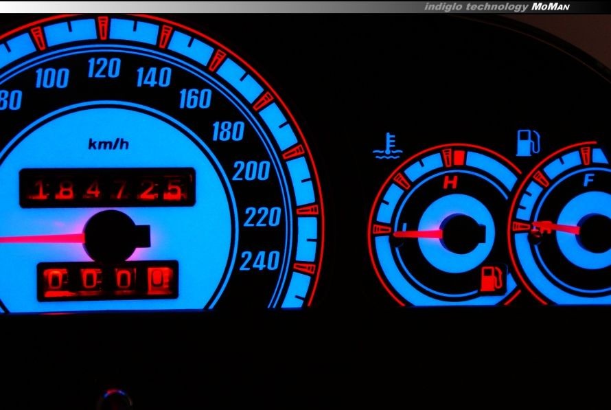Click the fuel gauge needle
611x410 pixels.
555,227
